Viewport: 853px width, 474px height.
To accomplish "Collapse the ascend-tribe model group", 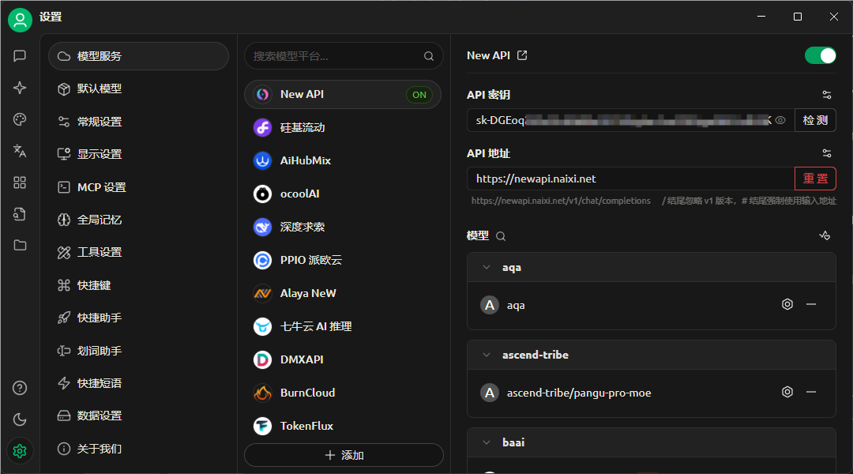I will pos(486,355).
